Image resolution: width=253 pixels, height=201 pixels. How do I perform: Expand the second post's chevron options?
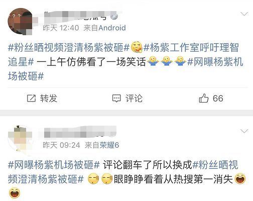click(244, 131)
